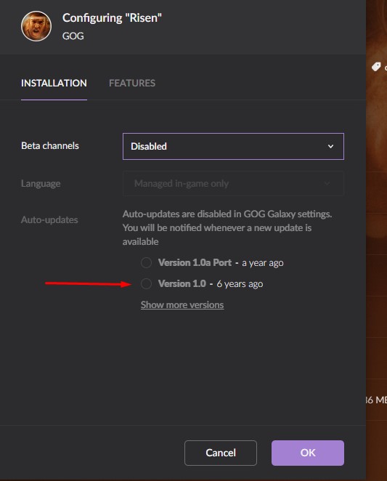The width and height of the screenshot is (387, 481).
Task: Click the Beta channels label
Action: pyautogui.click(x=50, y=146)
